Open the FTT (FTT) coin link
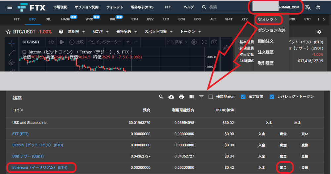 click(20, 134)
